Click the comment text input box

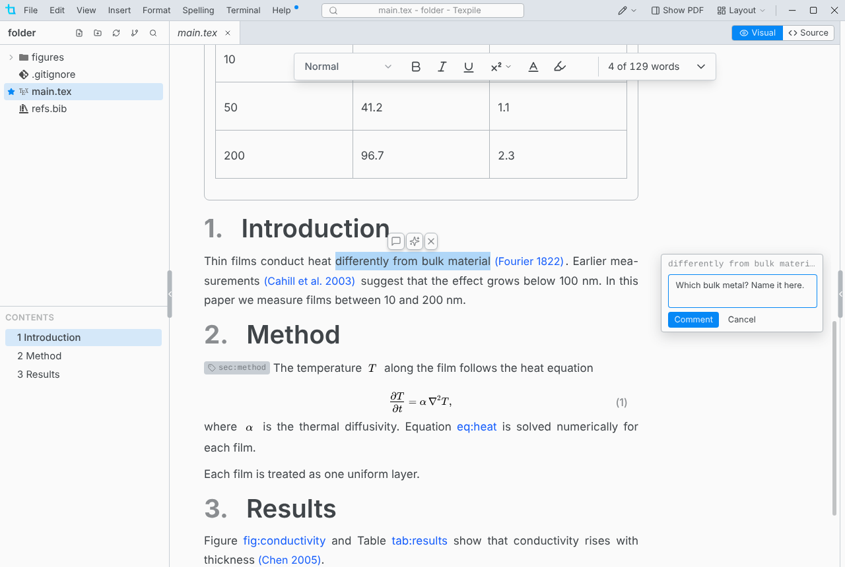click(743, 291)
